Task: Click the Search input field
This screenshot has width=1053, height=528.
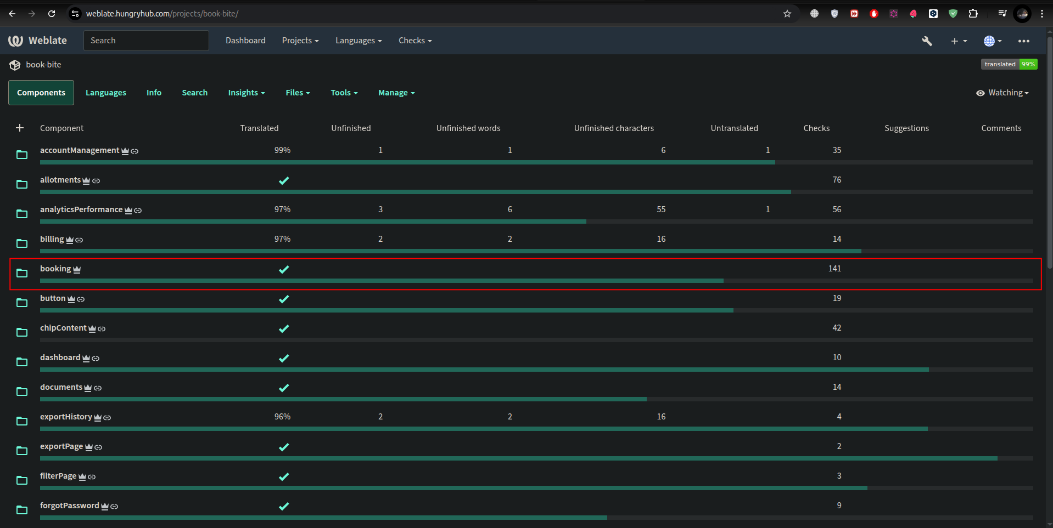Action: coord(146,41)
